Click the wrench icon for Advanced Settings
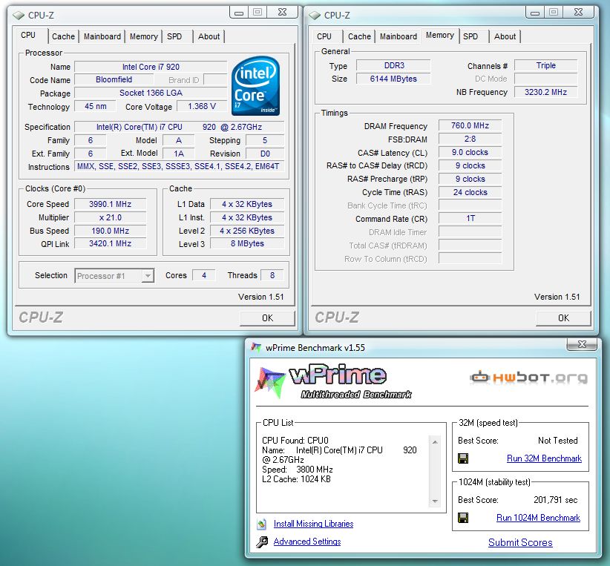610x566 pixels. (x=262, y=542)
